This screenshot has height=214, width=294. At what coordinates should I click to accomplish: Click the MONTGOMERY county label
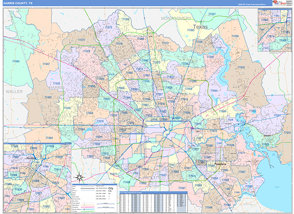coord(176,19)
